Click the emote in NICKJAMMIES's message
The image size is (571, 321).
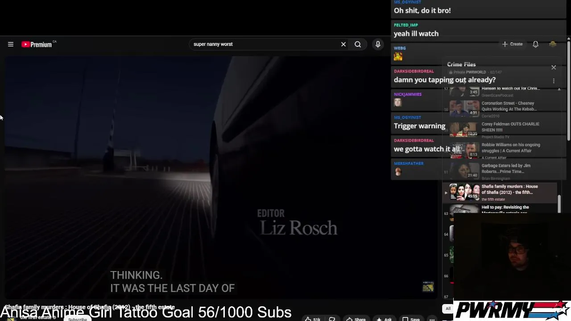tap(398, 103)
